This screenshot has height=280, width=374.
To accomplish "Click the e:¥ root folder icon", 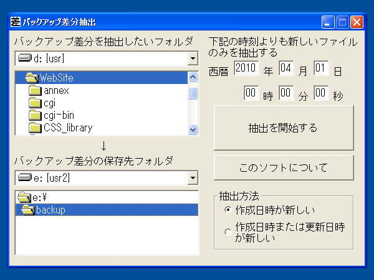I will pyautogui.click(x=24, y=197).
